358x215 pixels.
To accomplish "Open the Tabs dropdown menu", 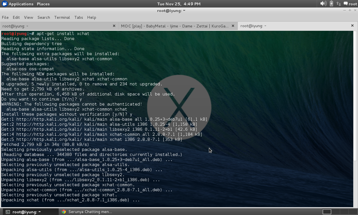I will click(x=79, y=17).
